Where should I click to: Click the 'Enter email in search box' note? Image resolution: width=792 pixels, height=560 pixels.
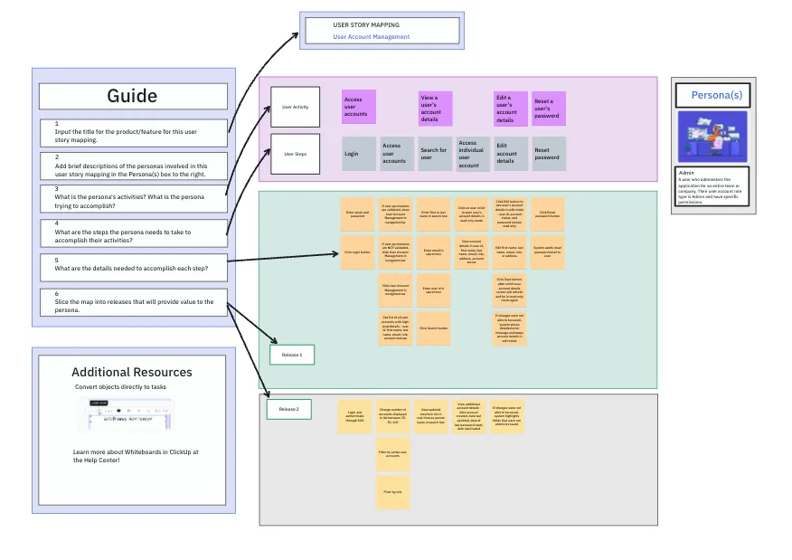click(433, 252)
